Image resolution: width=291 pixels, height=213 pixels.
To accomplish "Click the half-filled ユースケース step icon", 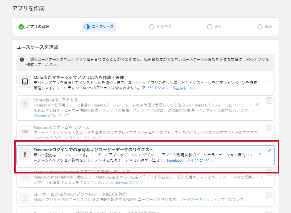I will 87,27.
